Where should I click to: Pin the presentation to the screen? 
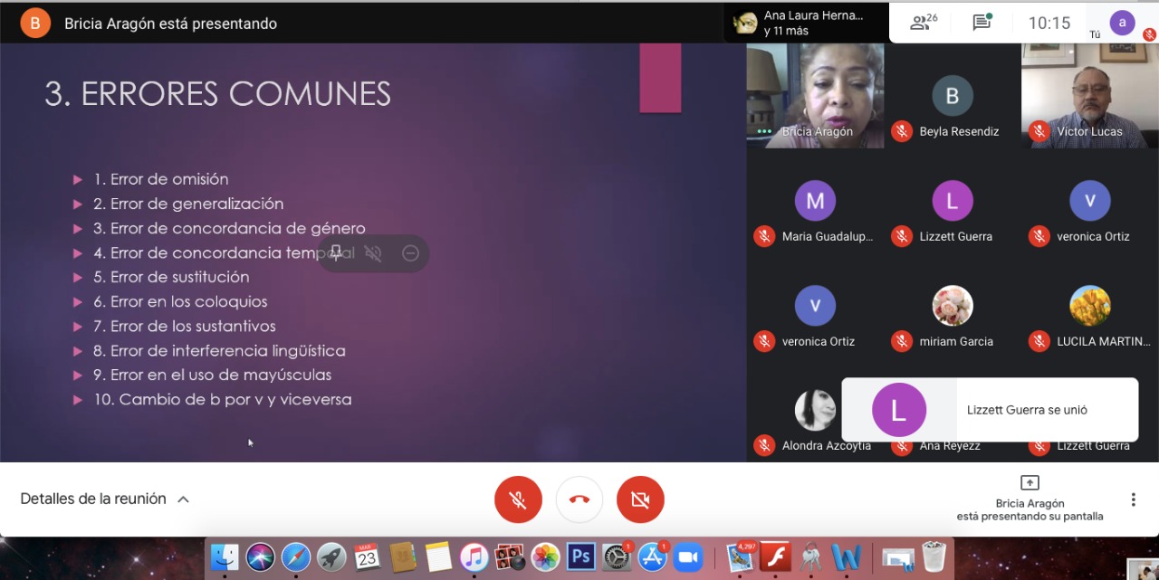click(336, 253)
